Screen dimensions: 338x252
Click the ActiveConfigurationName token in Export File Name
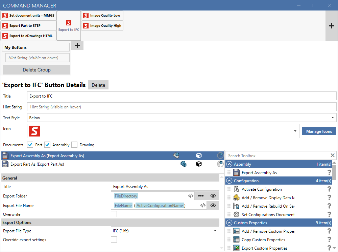(160, 205)
